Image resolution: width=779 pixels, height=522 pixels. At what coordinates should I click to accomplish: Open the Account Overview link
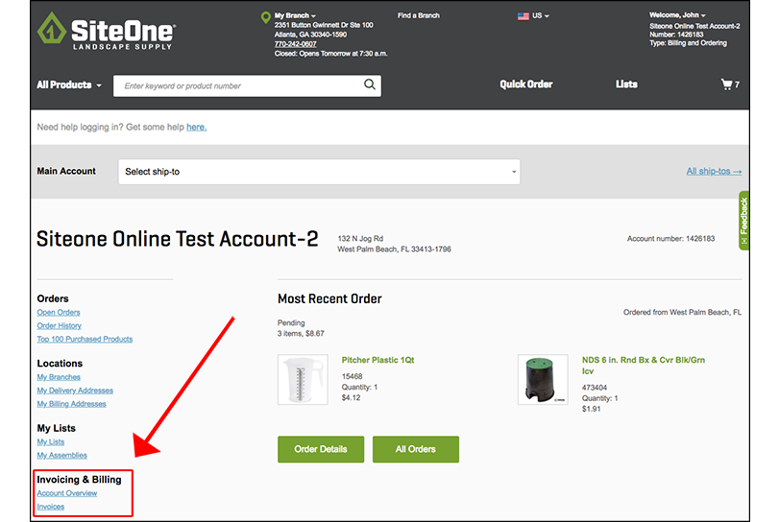[x=67, y=493]
